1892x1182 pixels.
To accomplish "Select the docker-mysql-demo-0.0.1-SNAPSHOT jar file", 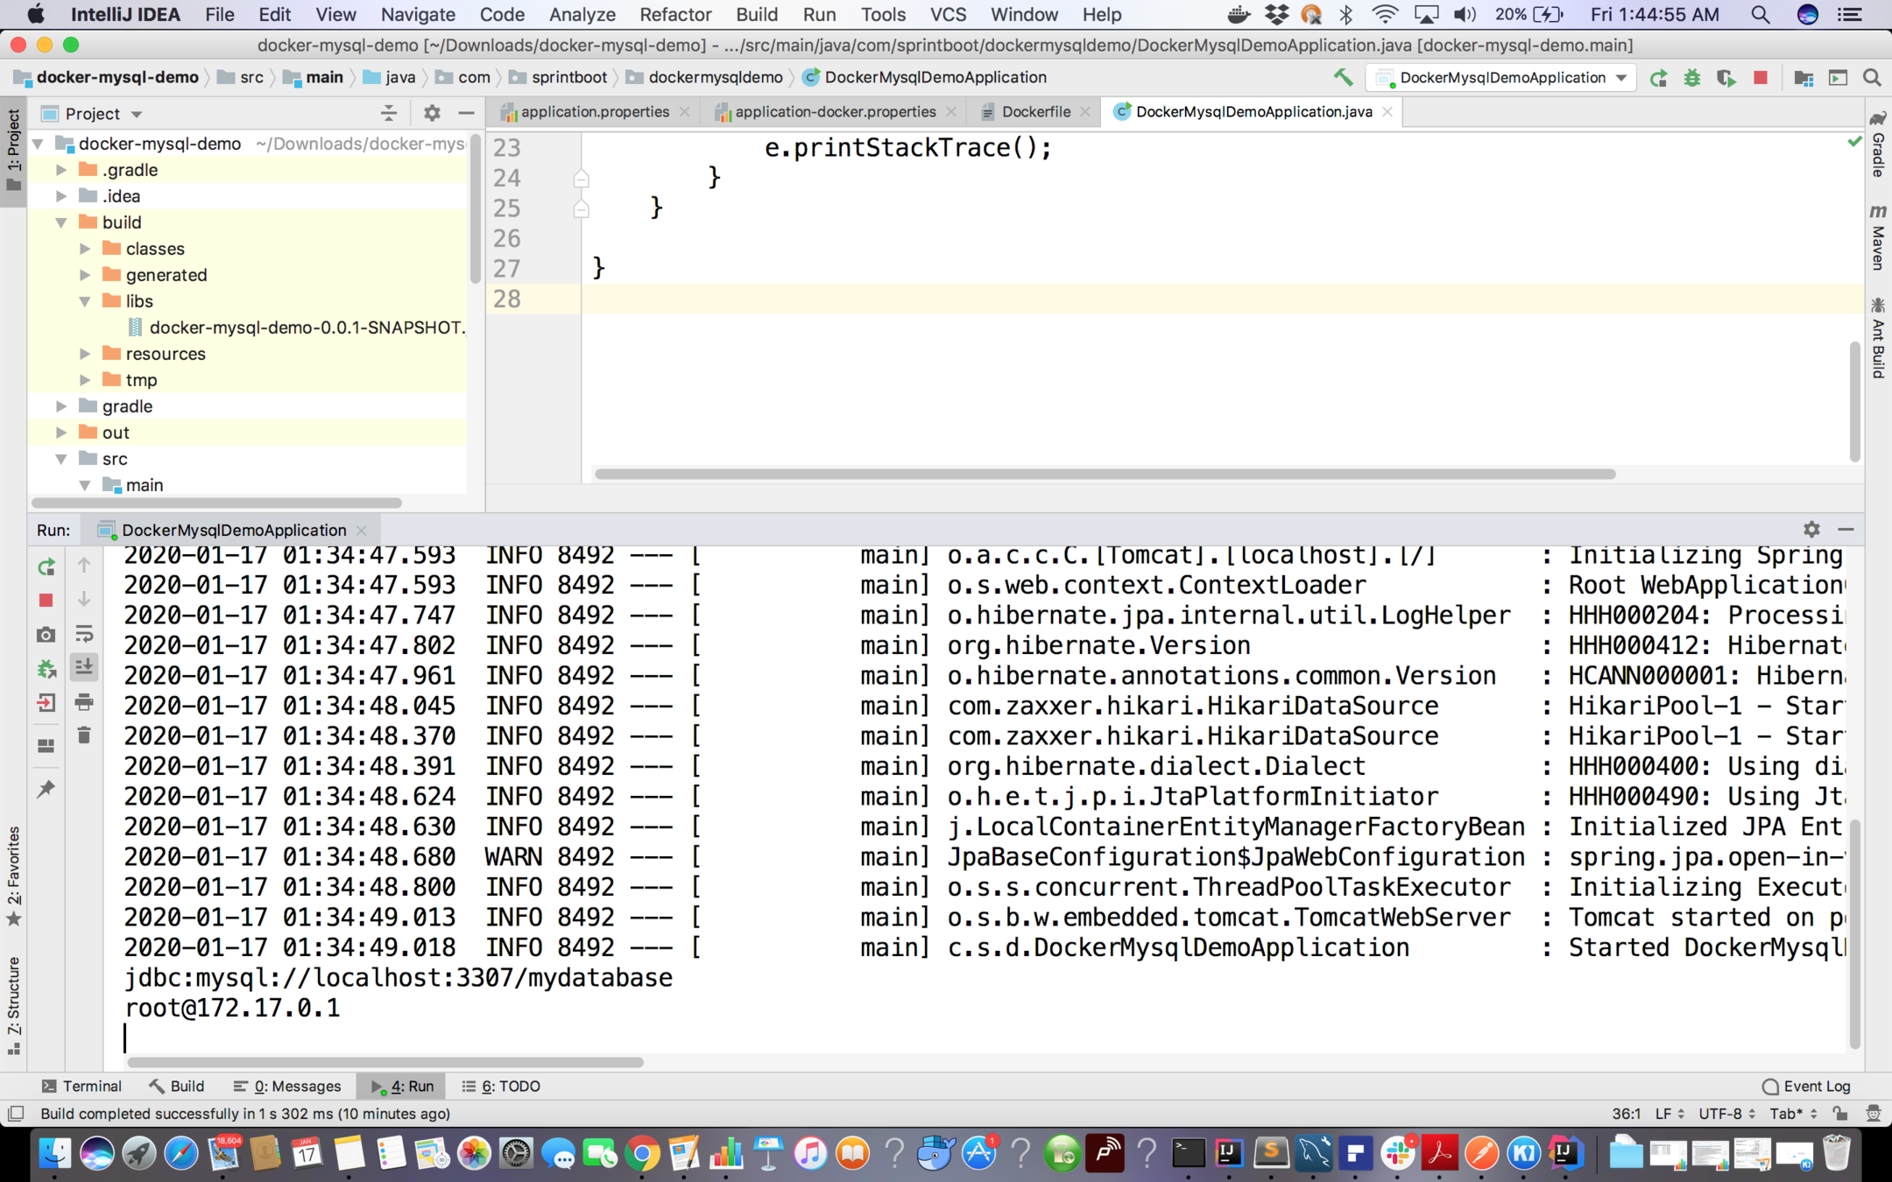I will [306, 327].
